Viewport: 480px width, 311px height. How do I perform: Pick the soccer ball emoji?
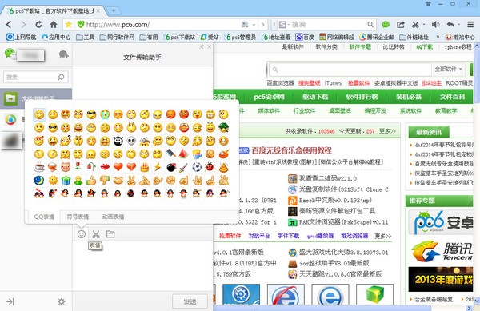(197, 167)
